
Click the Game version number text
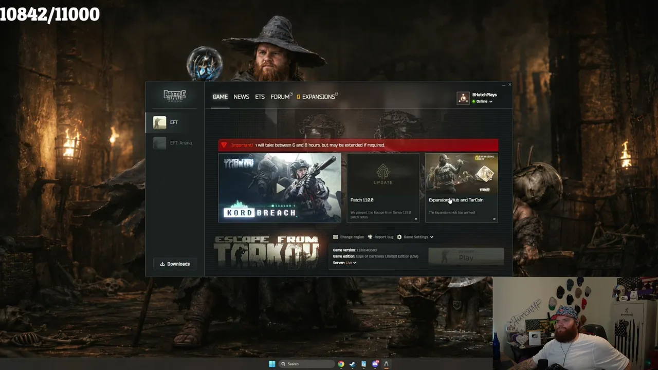click(x=366, y=250)
